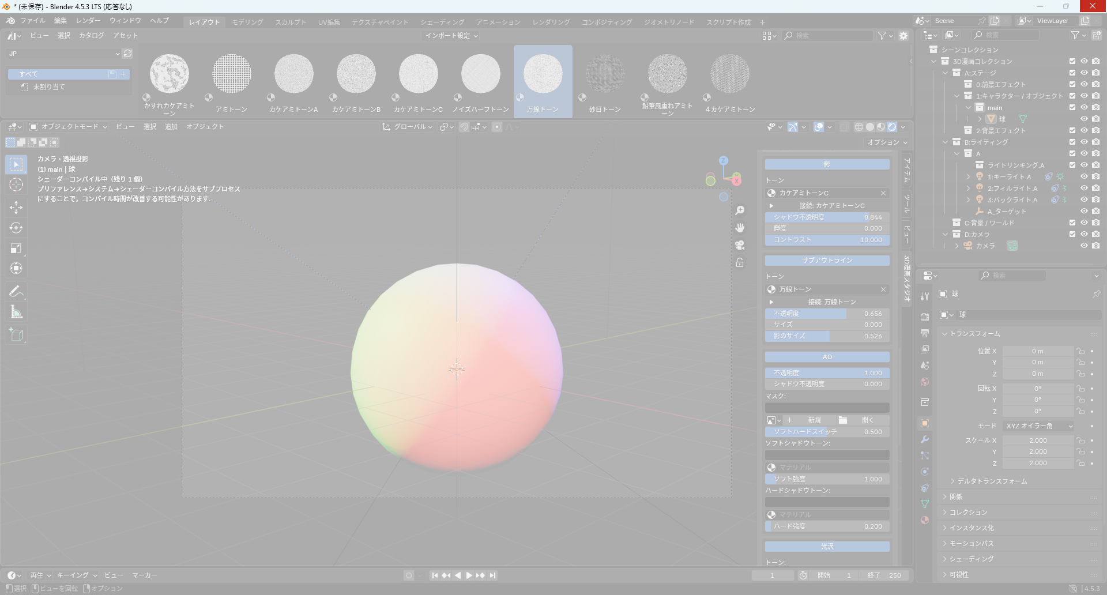
Task: Select the Rotate tool in the viewport toolbar
Action: pyautogui.click(x=16, y=228)
